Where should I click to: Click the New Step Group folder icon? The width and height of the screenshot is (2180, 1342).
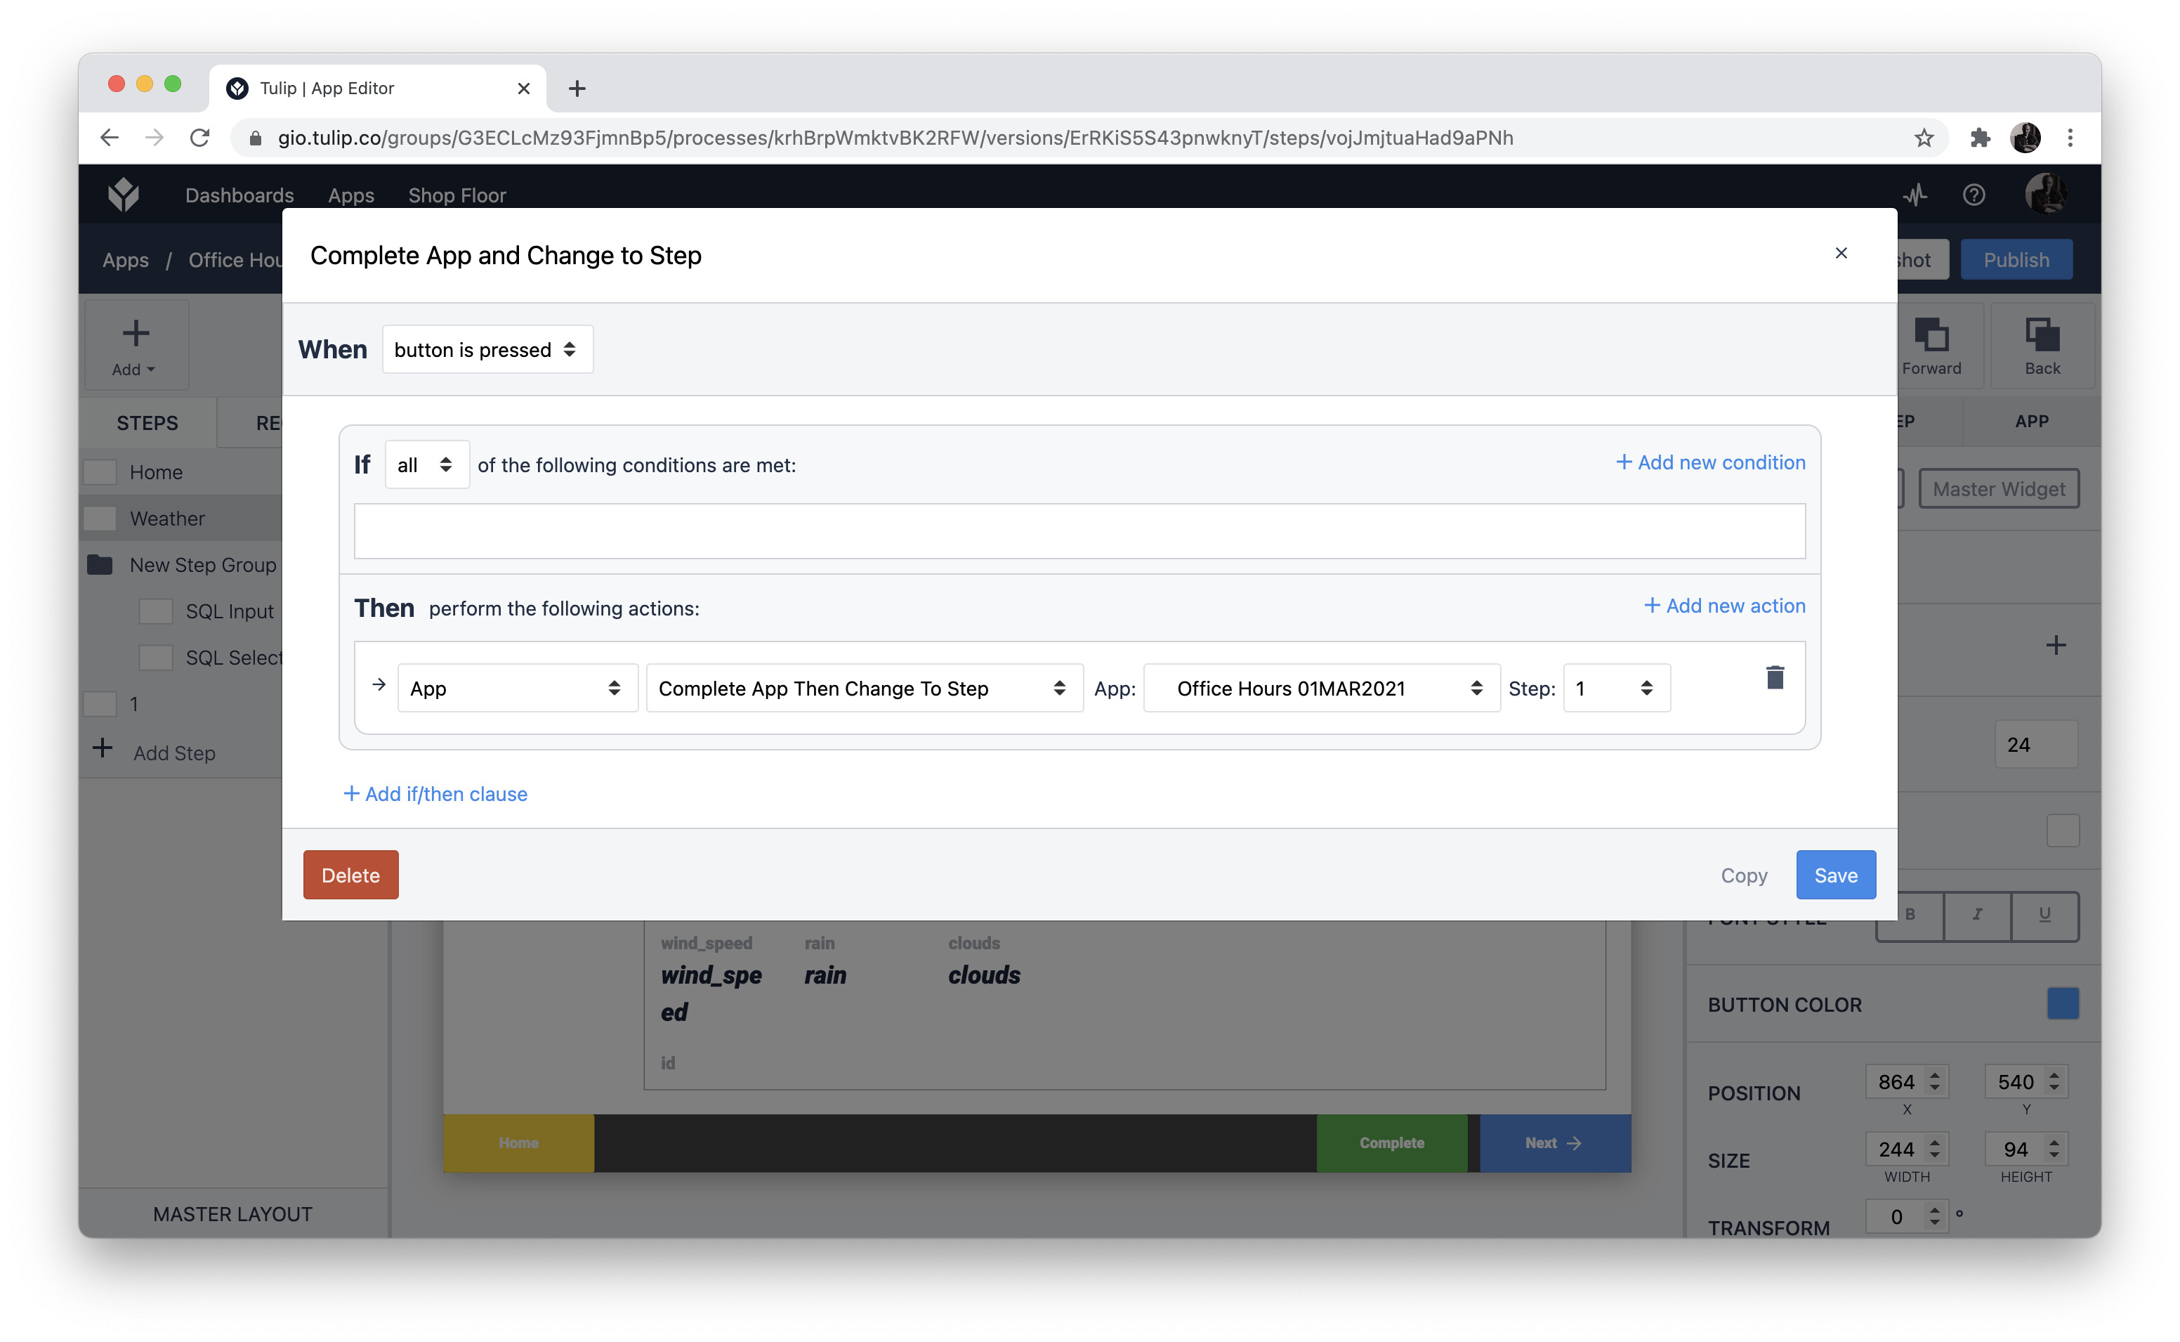[x=100, y=564]
